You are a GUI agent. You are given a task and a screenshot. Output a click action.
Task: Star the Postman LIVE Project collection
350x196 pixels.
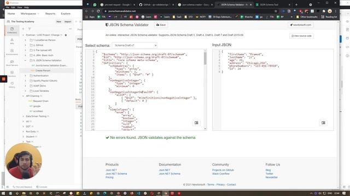66,35
